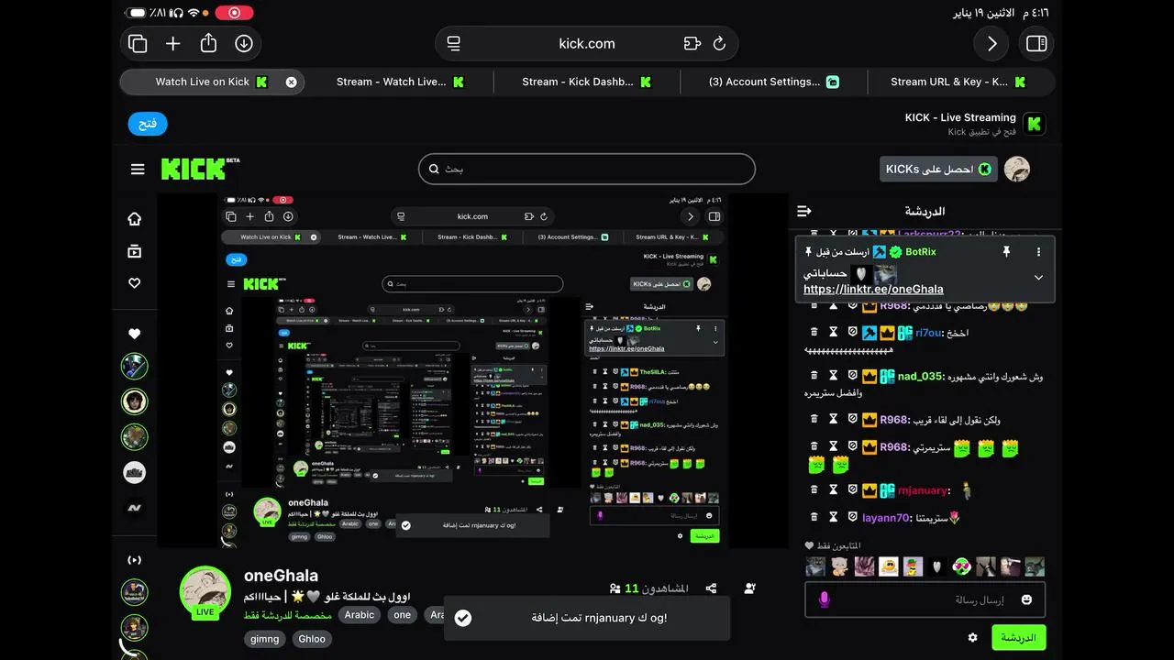Open rnjanuary username in chat
The width and height of the screenshot is (1174, 660).
point(924,490)
